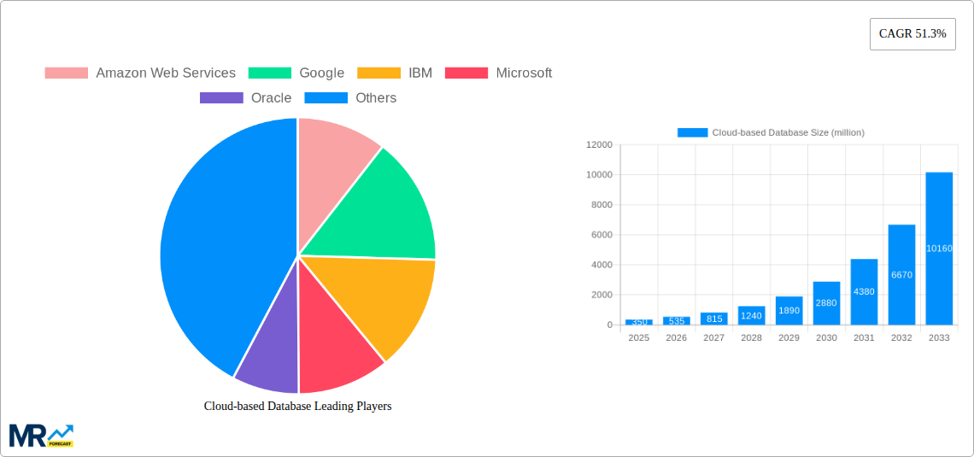Click the Others legend color swatch
The image size is (974, 457).
coord(326,98)
